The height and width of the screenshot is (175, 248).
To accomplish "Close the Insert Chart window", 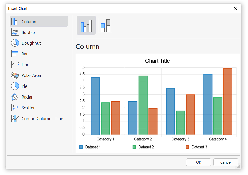I will pos(235,8).
